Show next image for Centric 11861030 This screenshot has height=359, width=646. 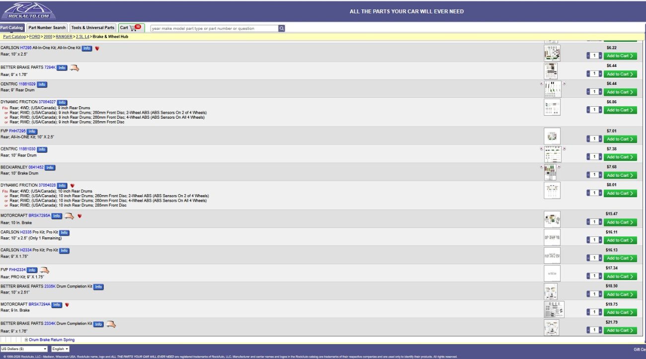click(x=564, y=148)
